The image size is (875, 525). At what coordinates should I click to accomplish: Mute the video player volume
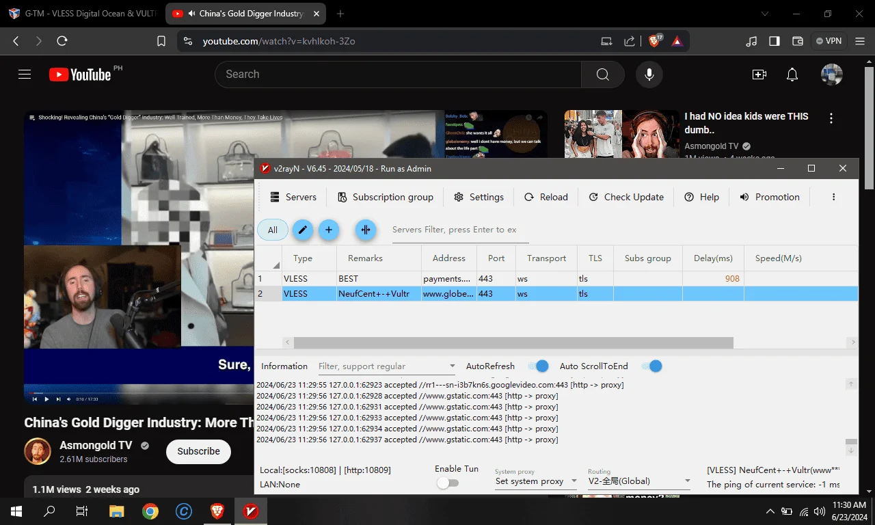coord(68,399)
